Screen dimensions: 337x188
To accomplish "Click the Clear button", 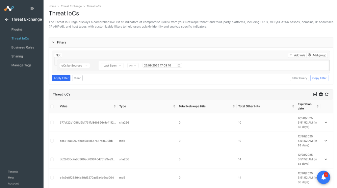I will click(x=77, y=78).
